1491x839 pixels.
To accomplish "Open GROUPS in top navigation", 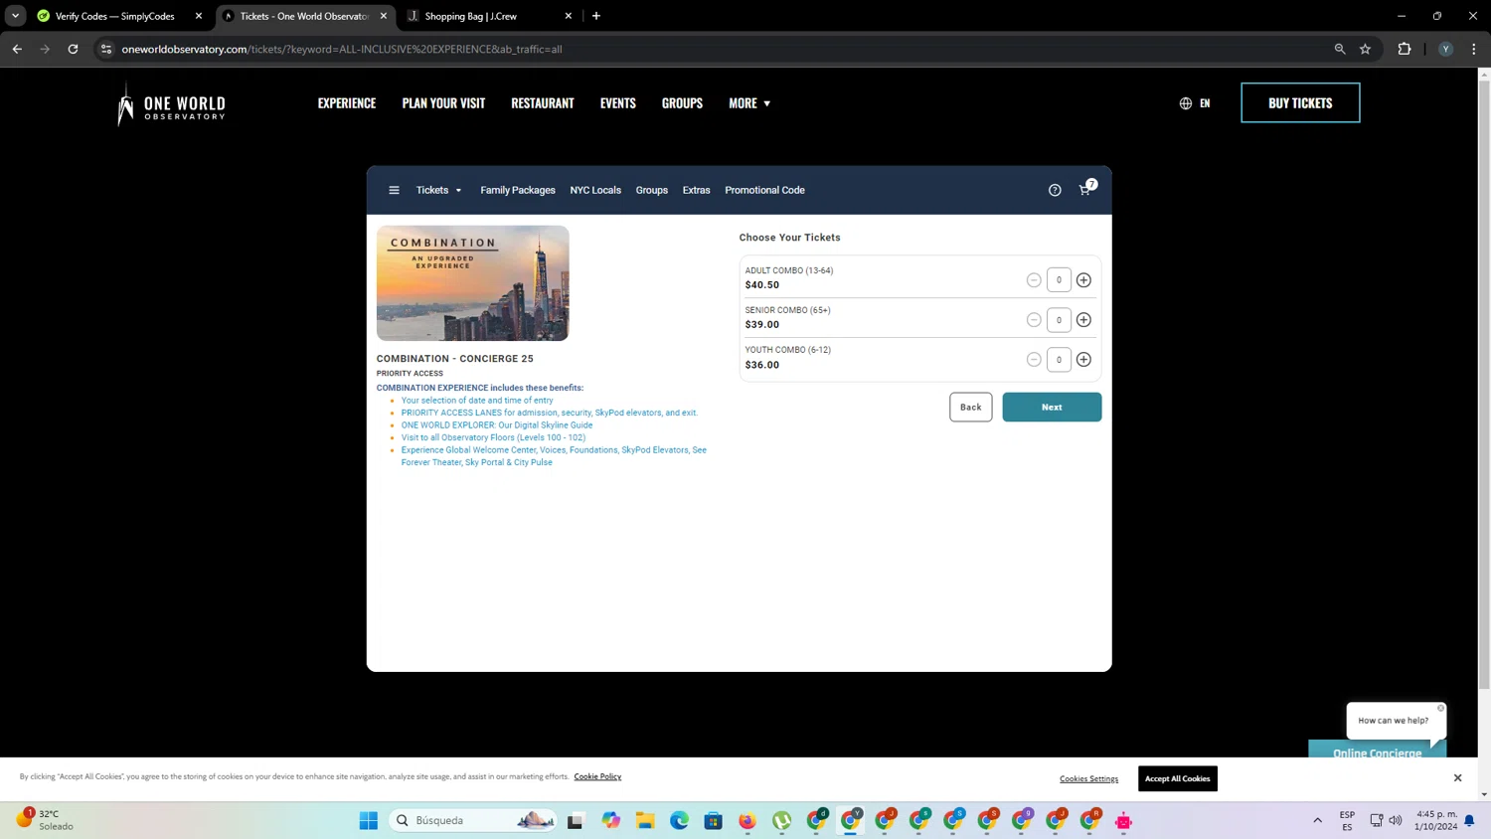I will [682, 103].
